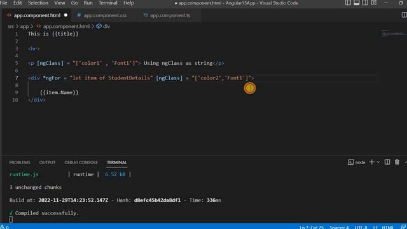Click line number 1 in gutter

coord(17,34)
